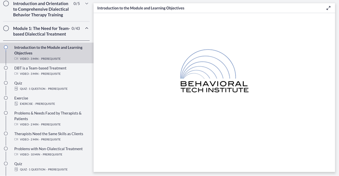
Task: Toggle completion circle for Module 1 section
Action: [6, 29]
